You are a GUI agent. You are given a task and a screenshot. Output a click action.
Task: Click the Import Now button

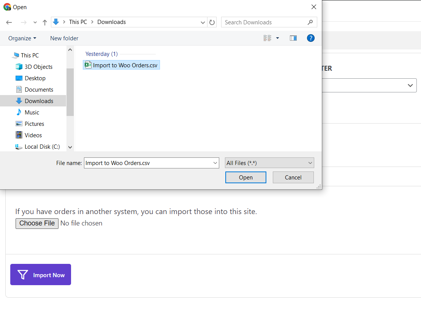41,275
